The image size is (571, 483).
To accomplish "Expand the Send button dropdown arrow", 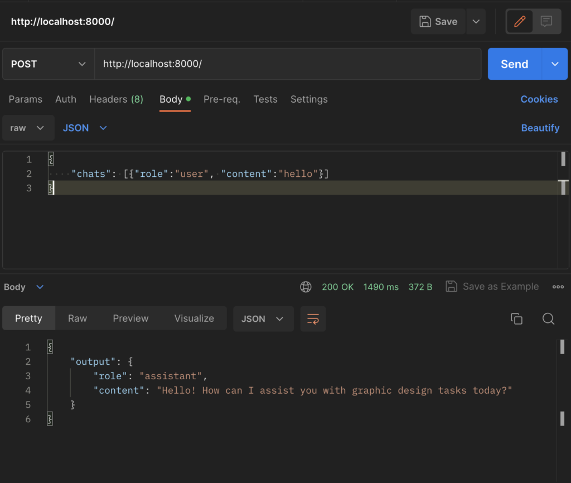I will [x=555, y=64].
